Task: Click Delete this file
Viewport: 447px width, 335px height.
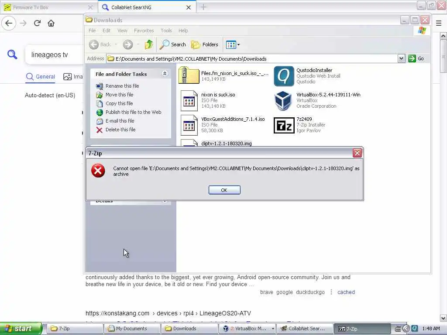Action: click(x=120, y=130)
